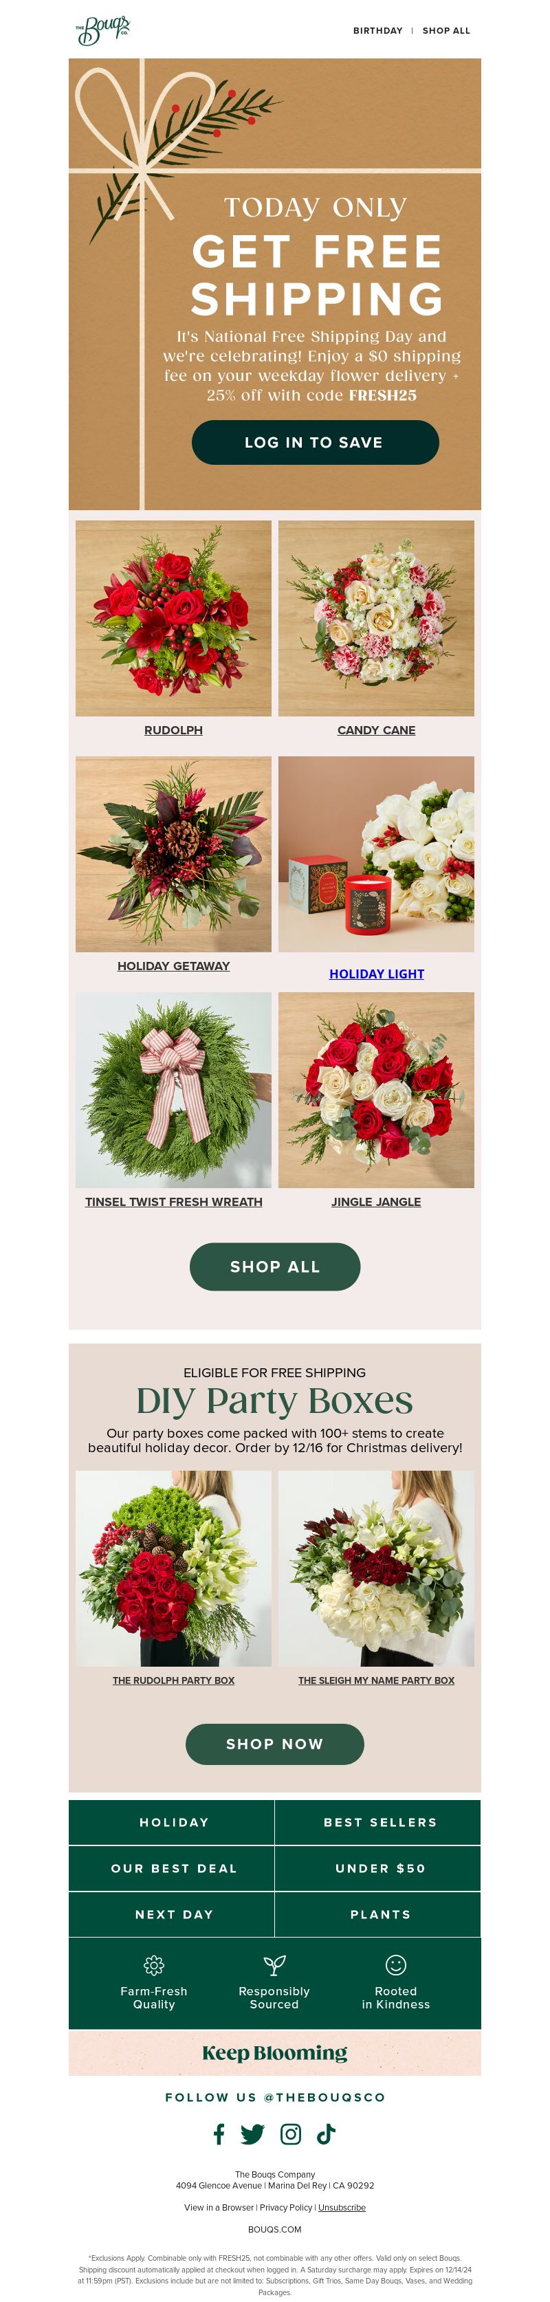The image size is (550, 2302).
Task: Click the Log In To Save button
Action: (315, 442)
